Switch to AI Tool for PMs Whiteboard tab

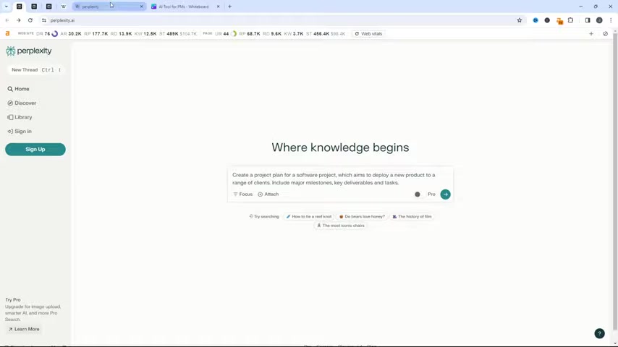pyautogui.click(x=185, y=7)
